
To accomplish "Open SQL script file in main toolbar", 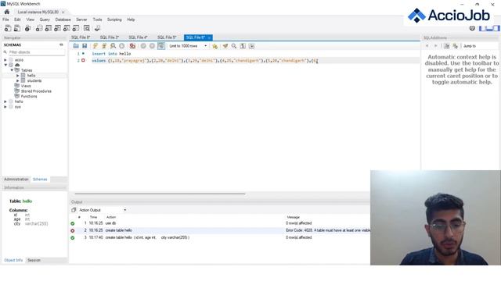I will click(17, 28).
